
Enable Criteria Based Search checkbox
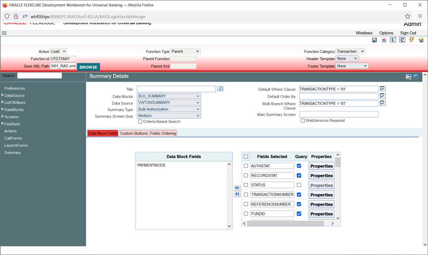pyautogui.click(x=140, y=122)
